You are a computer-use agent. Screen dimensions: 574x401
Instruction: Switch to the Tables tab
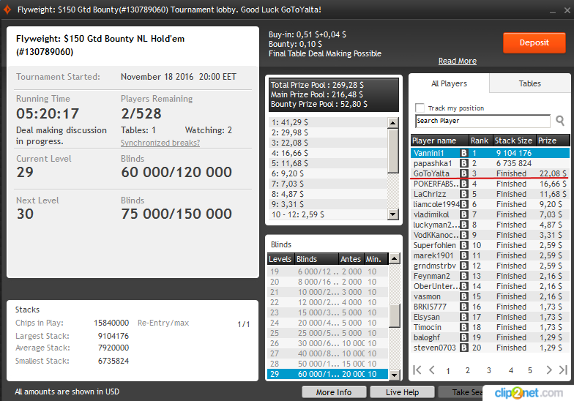pyautogui.click(x=530, y=83)
